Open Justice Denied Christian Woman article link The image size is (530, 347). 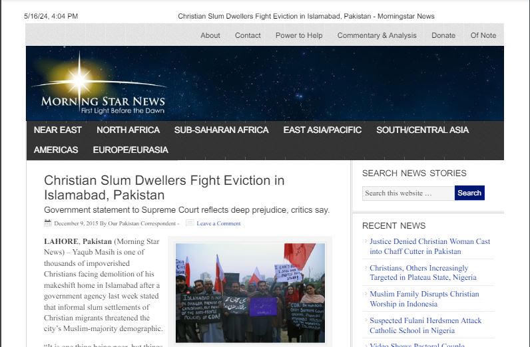pyautogui.click(x=429, y=247)
